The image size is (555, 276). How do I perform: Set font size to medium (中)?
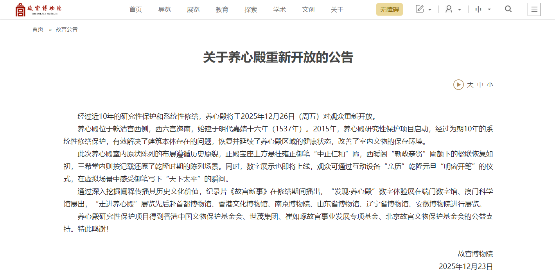480,85
